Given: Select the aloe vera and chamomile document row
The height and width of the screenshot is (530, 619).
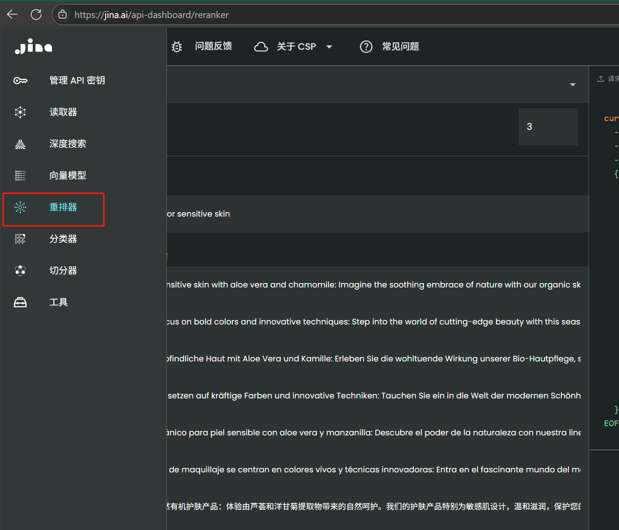Looking at the screenshot, I should pyautogui.click(x=374, y=285).
